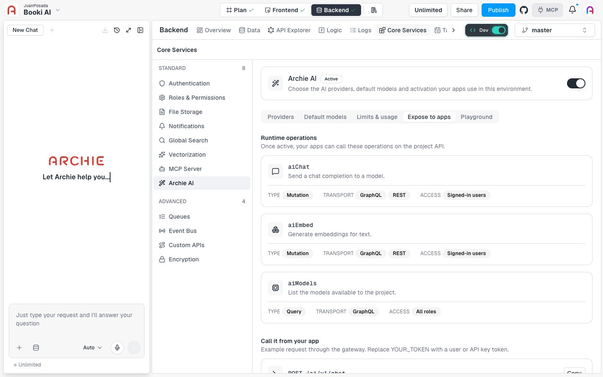Expand chat panel with arrows icon

click(129, 30)
